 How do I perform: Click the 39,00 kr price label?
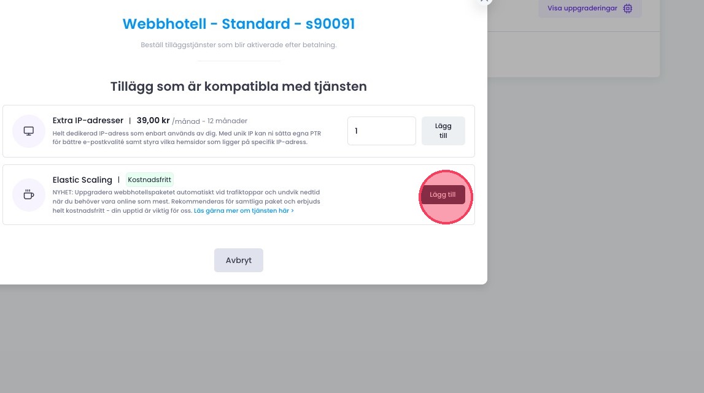pyautogui.click(x=153, y=120)
